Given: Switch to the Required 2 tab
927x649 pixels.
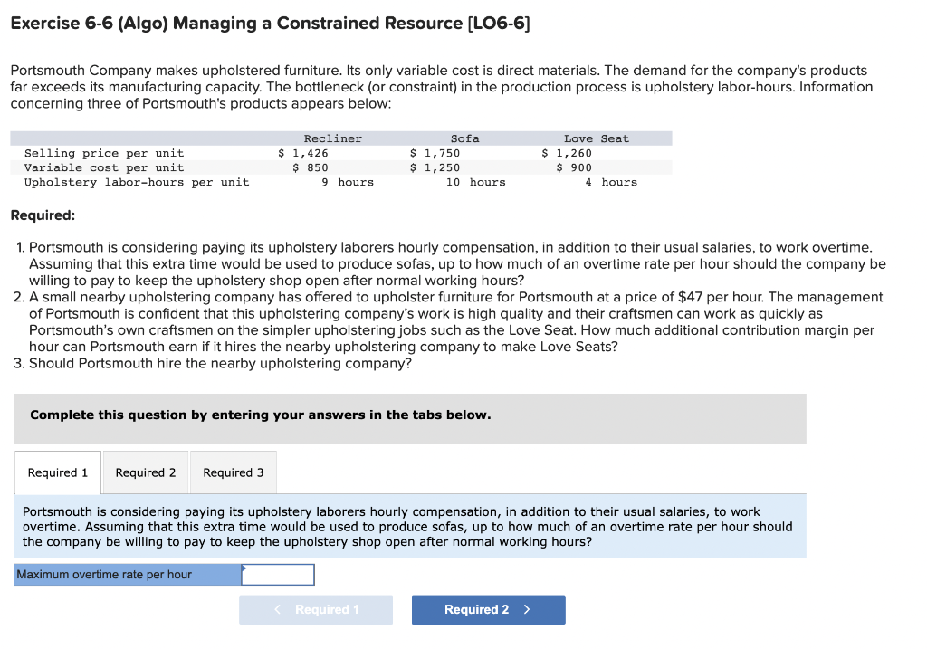Looking at the screenshot, I should pyautogui.click(x=145, y=472).
